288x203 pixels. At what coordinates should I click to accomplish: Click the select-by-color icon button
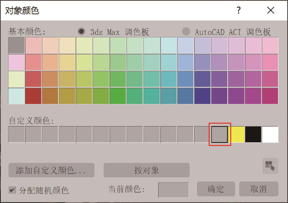[x=270, y=166]
